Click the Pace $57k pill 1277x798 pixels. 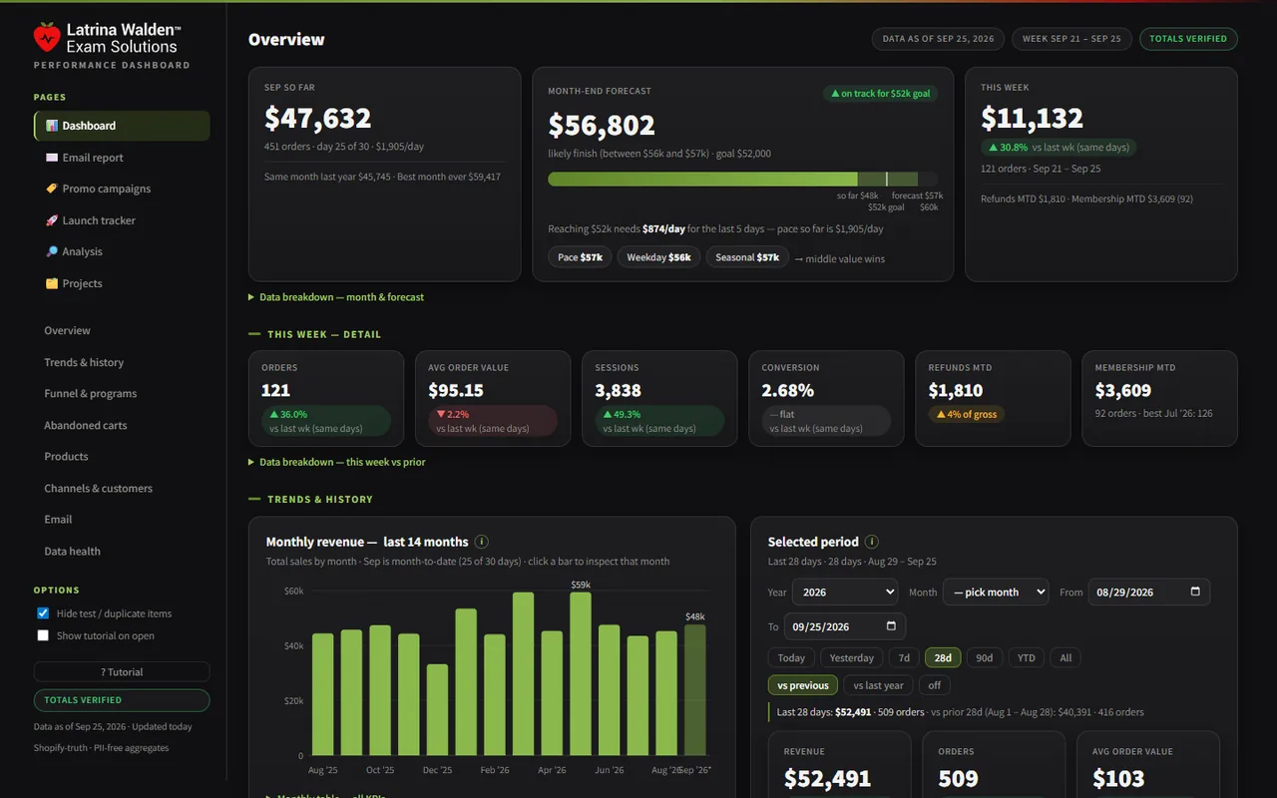(x=580, y=257)
